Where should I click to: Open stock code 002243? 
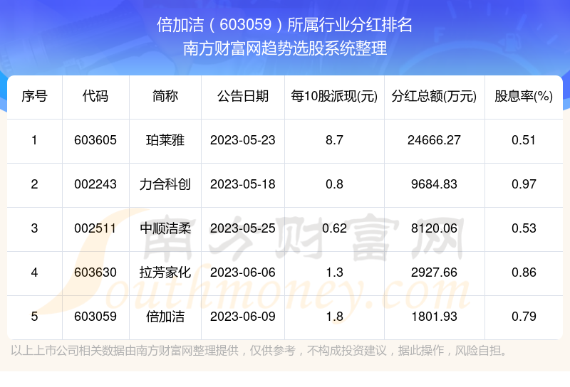point(95,184)
